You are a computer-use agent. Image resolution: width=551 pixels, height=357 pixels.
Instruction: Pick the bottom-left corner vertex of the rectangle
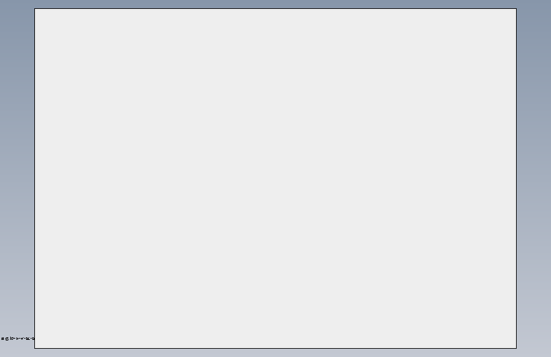tap(34, 348)
